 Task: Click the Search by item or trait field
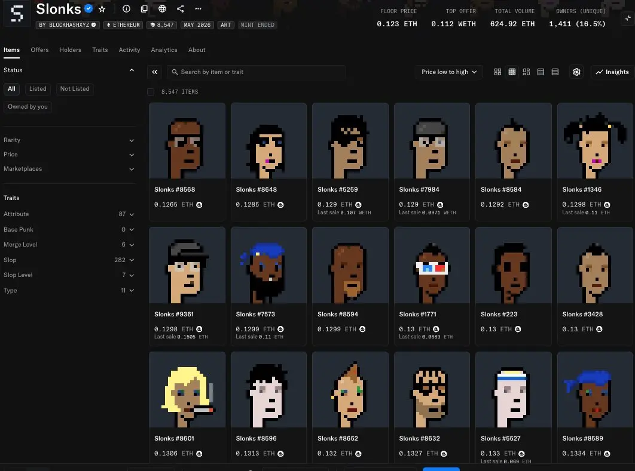click(257, 72)
